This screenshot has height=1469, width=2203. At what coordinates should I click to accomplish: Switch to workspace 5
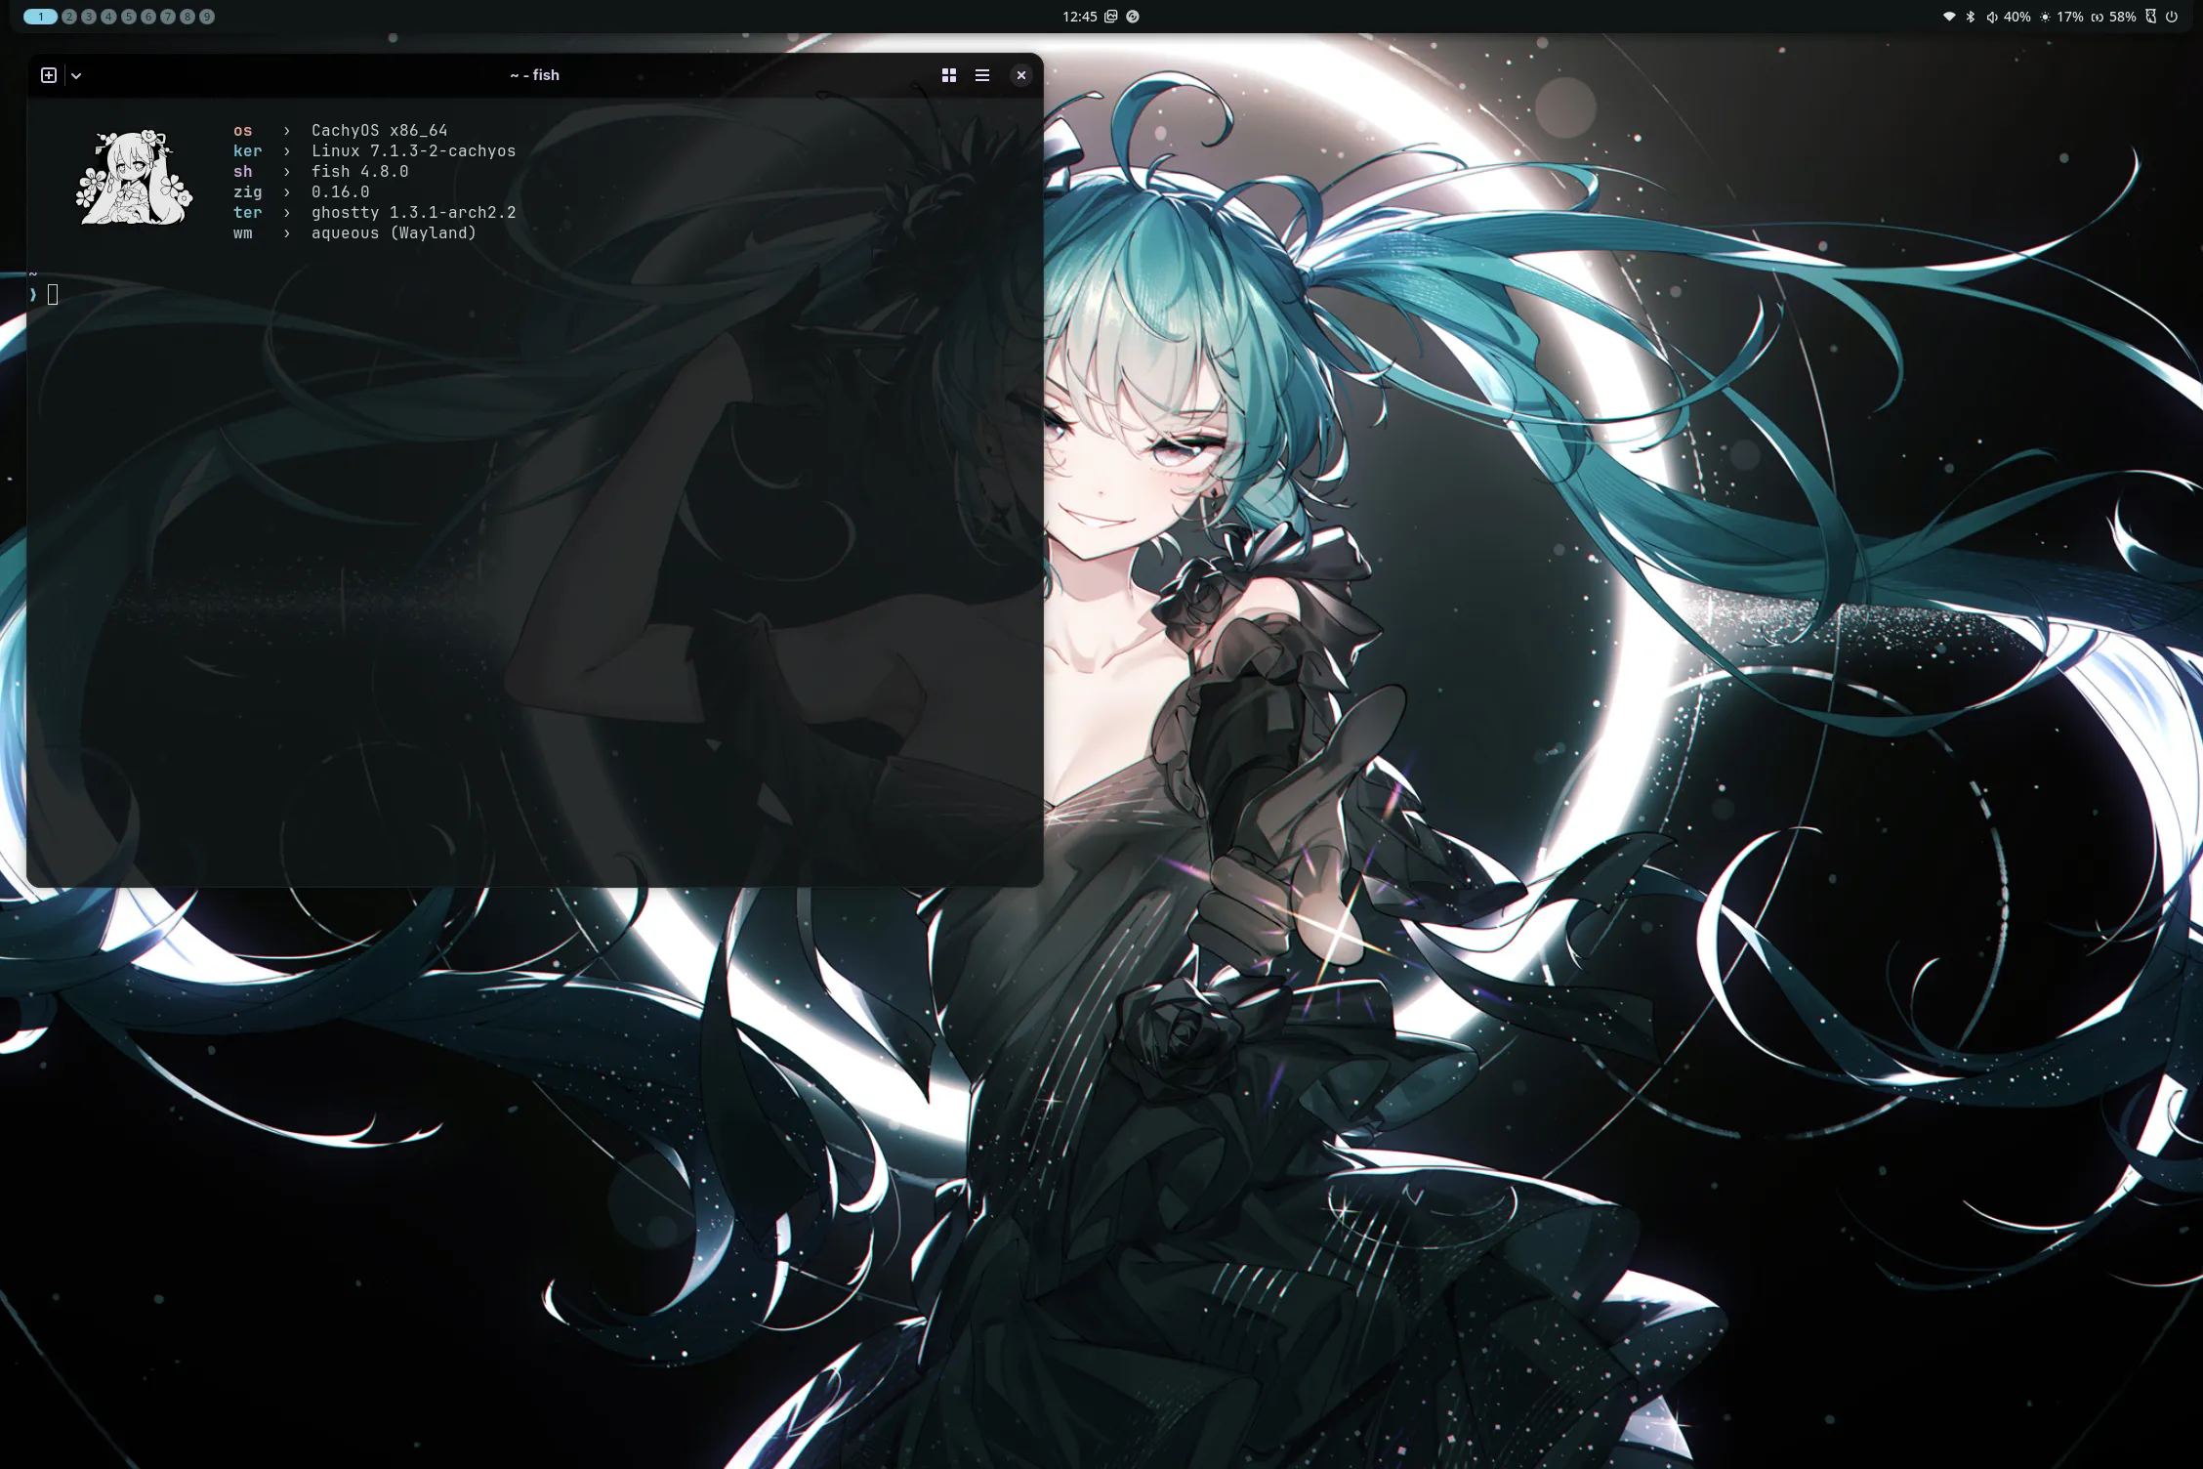point(128,17)
